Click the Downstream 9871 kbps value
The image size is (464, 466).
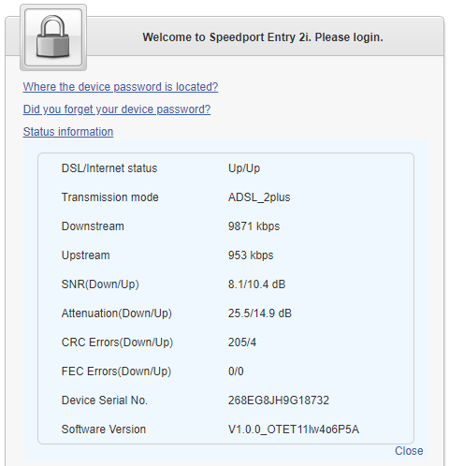coord(254,226)
